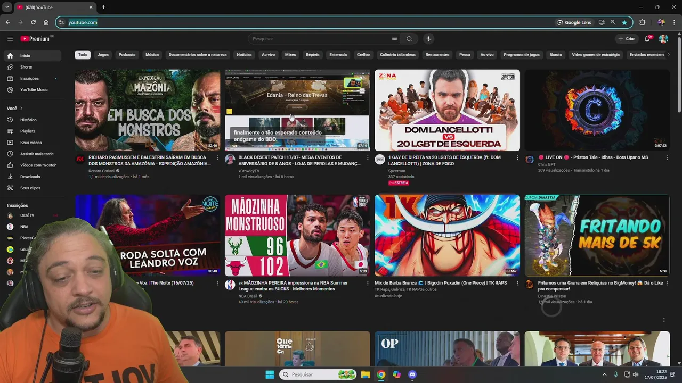Open options for Zona de Fogo video
This screenshot has width=682, height=383.
[x=517, y=157]
